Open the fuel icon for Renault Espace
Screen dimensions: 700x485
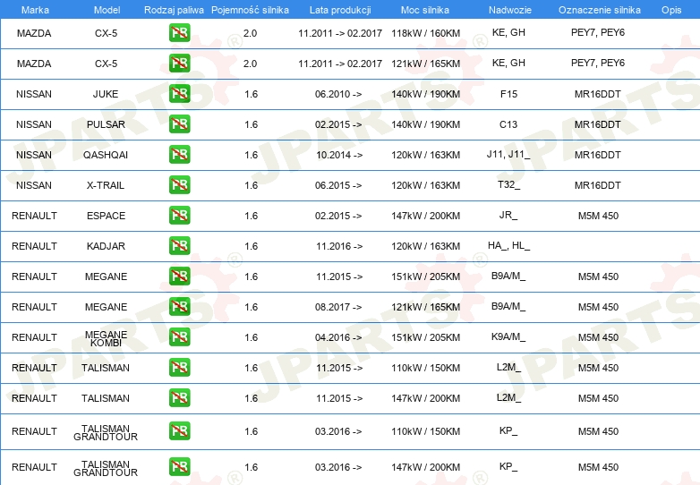point(179,215)
